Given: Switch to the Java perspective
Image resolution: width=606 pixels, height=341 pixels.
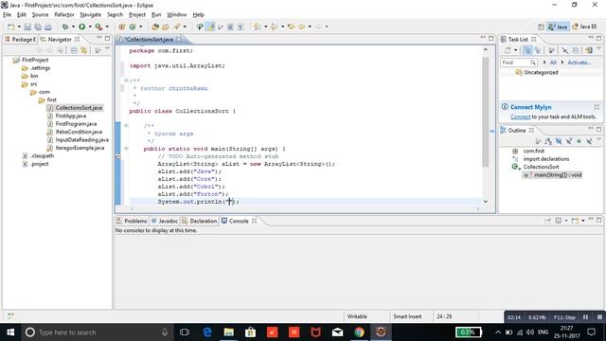Looking at the screenshot, I should pyautogui.click(x=558, y=27).
